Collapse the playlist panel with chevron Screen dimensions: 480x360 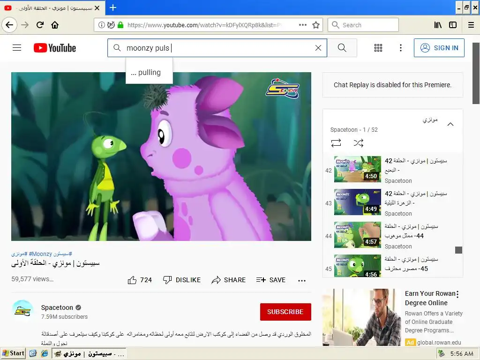coord(450,124)
